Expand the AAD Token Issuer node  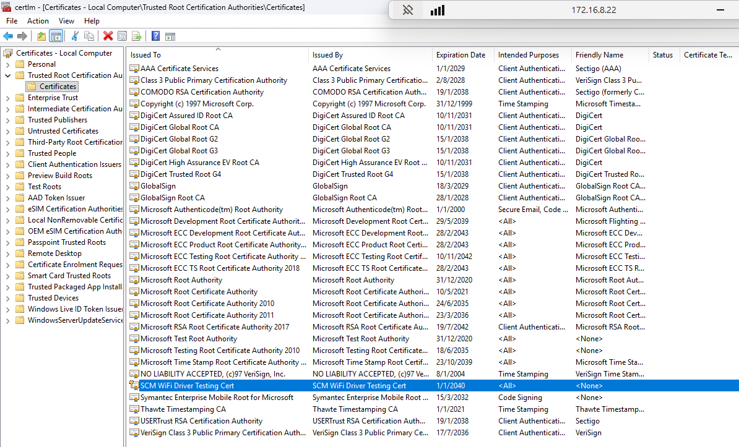tap(7, 198)
